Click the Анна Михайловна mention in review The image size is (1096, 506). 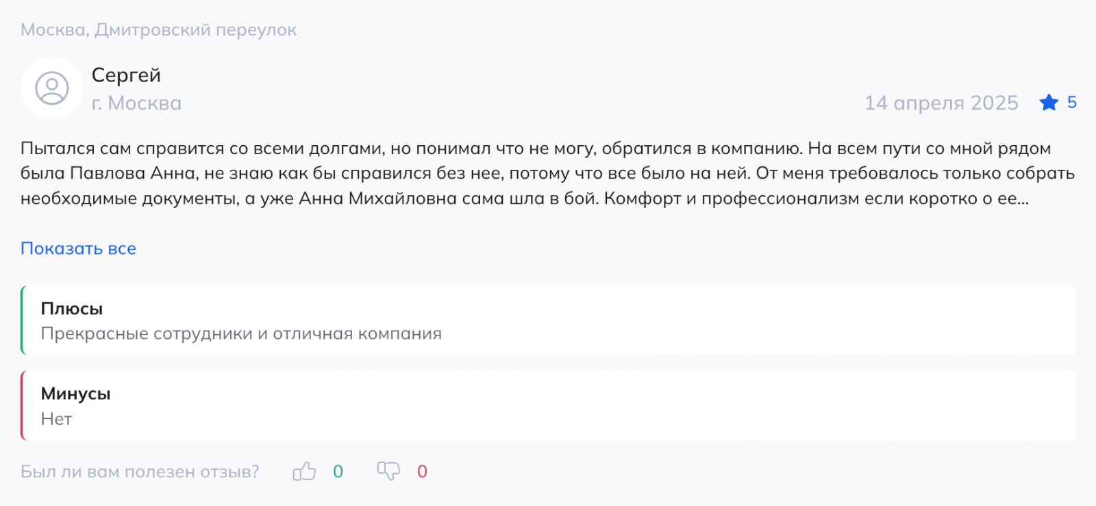378,199
